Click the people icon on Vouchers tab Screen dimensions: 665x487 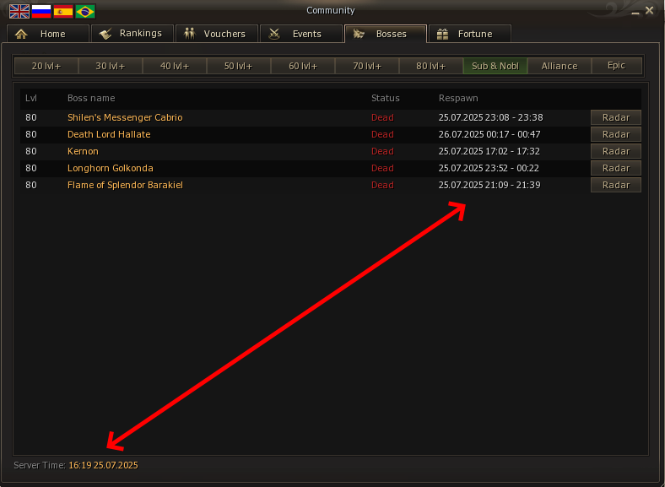click(190, 34)
